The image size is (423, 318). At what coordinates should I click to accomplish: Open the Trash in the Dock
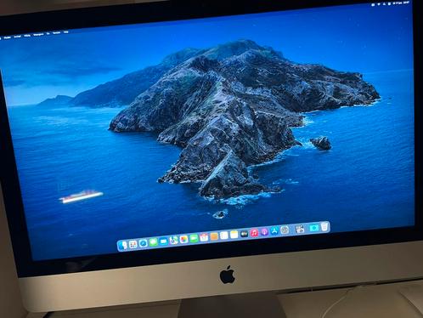pyautogui.click(x=324, y=227)
